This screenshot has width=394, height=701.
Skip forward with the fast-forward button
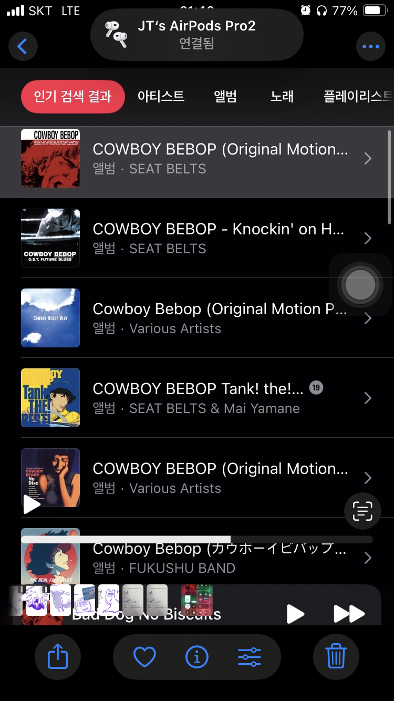tap(349, 613)
